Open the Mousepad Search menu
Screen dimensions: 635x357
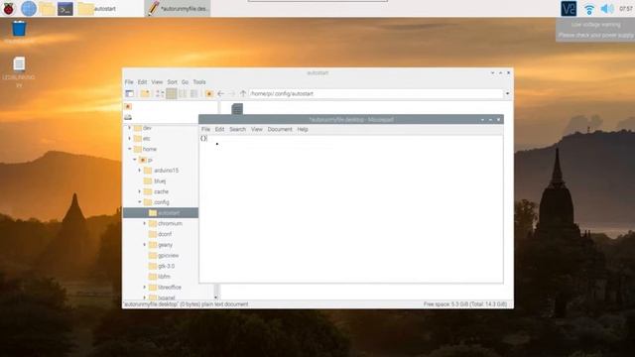[x=238, y=130]
